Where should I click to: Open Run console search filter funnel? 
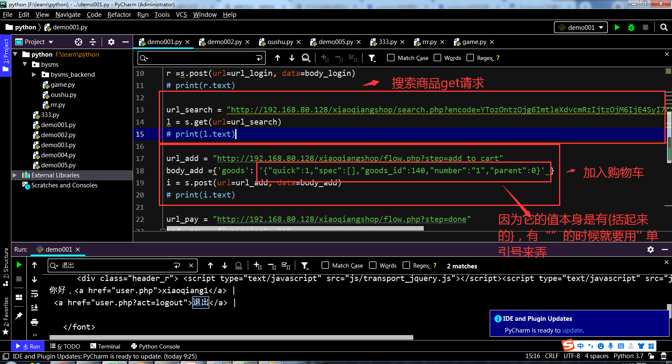point(305,265)
